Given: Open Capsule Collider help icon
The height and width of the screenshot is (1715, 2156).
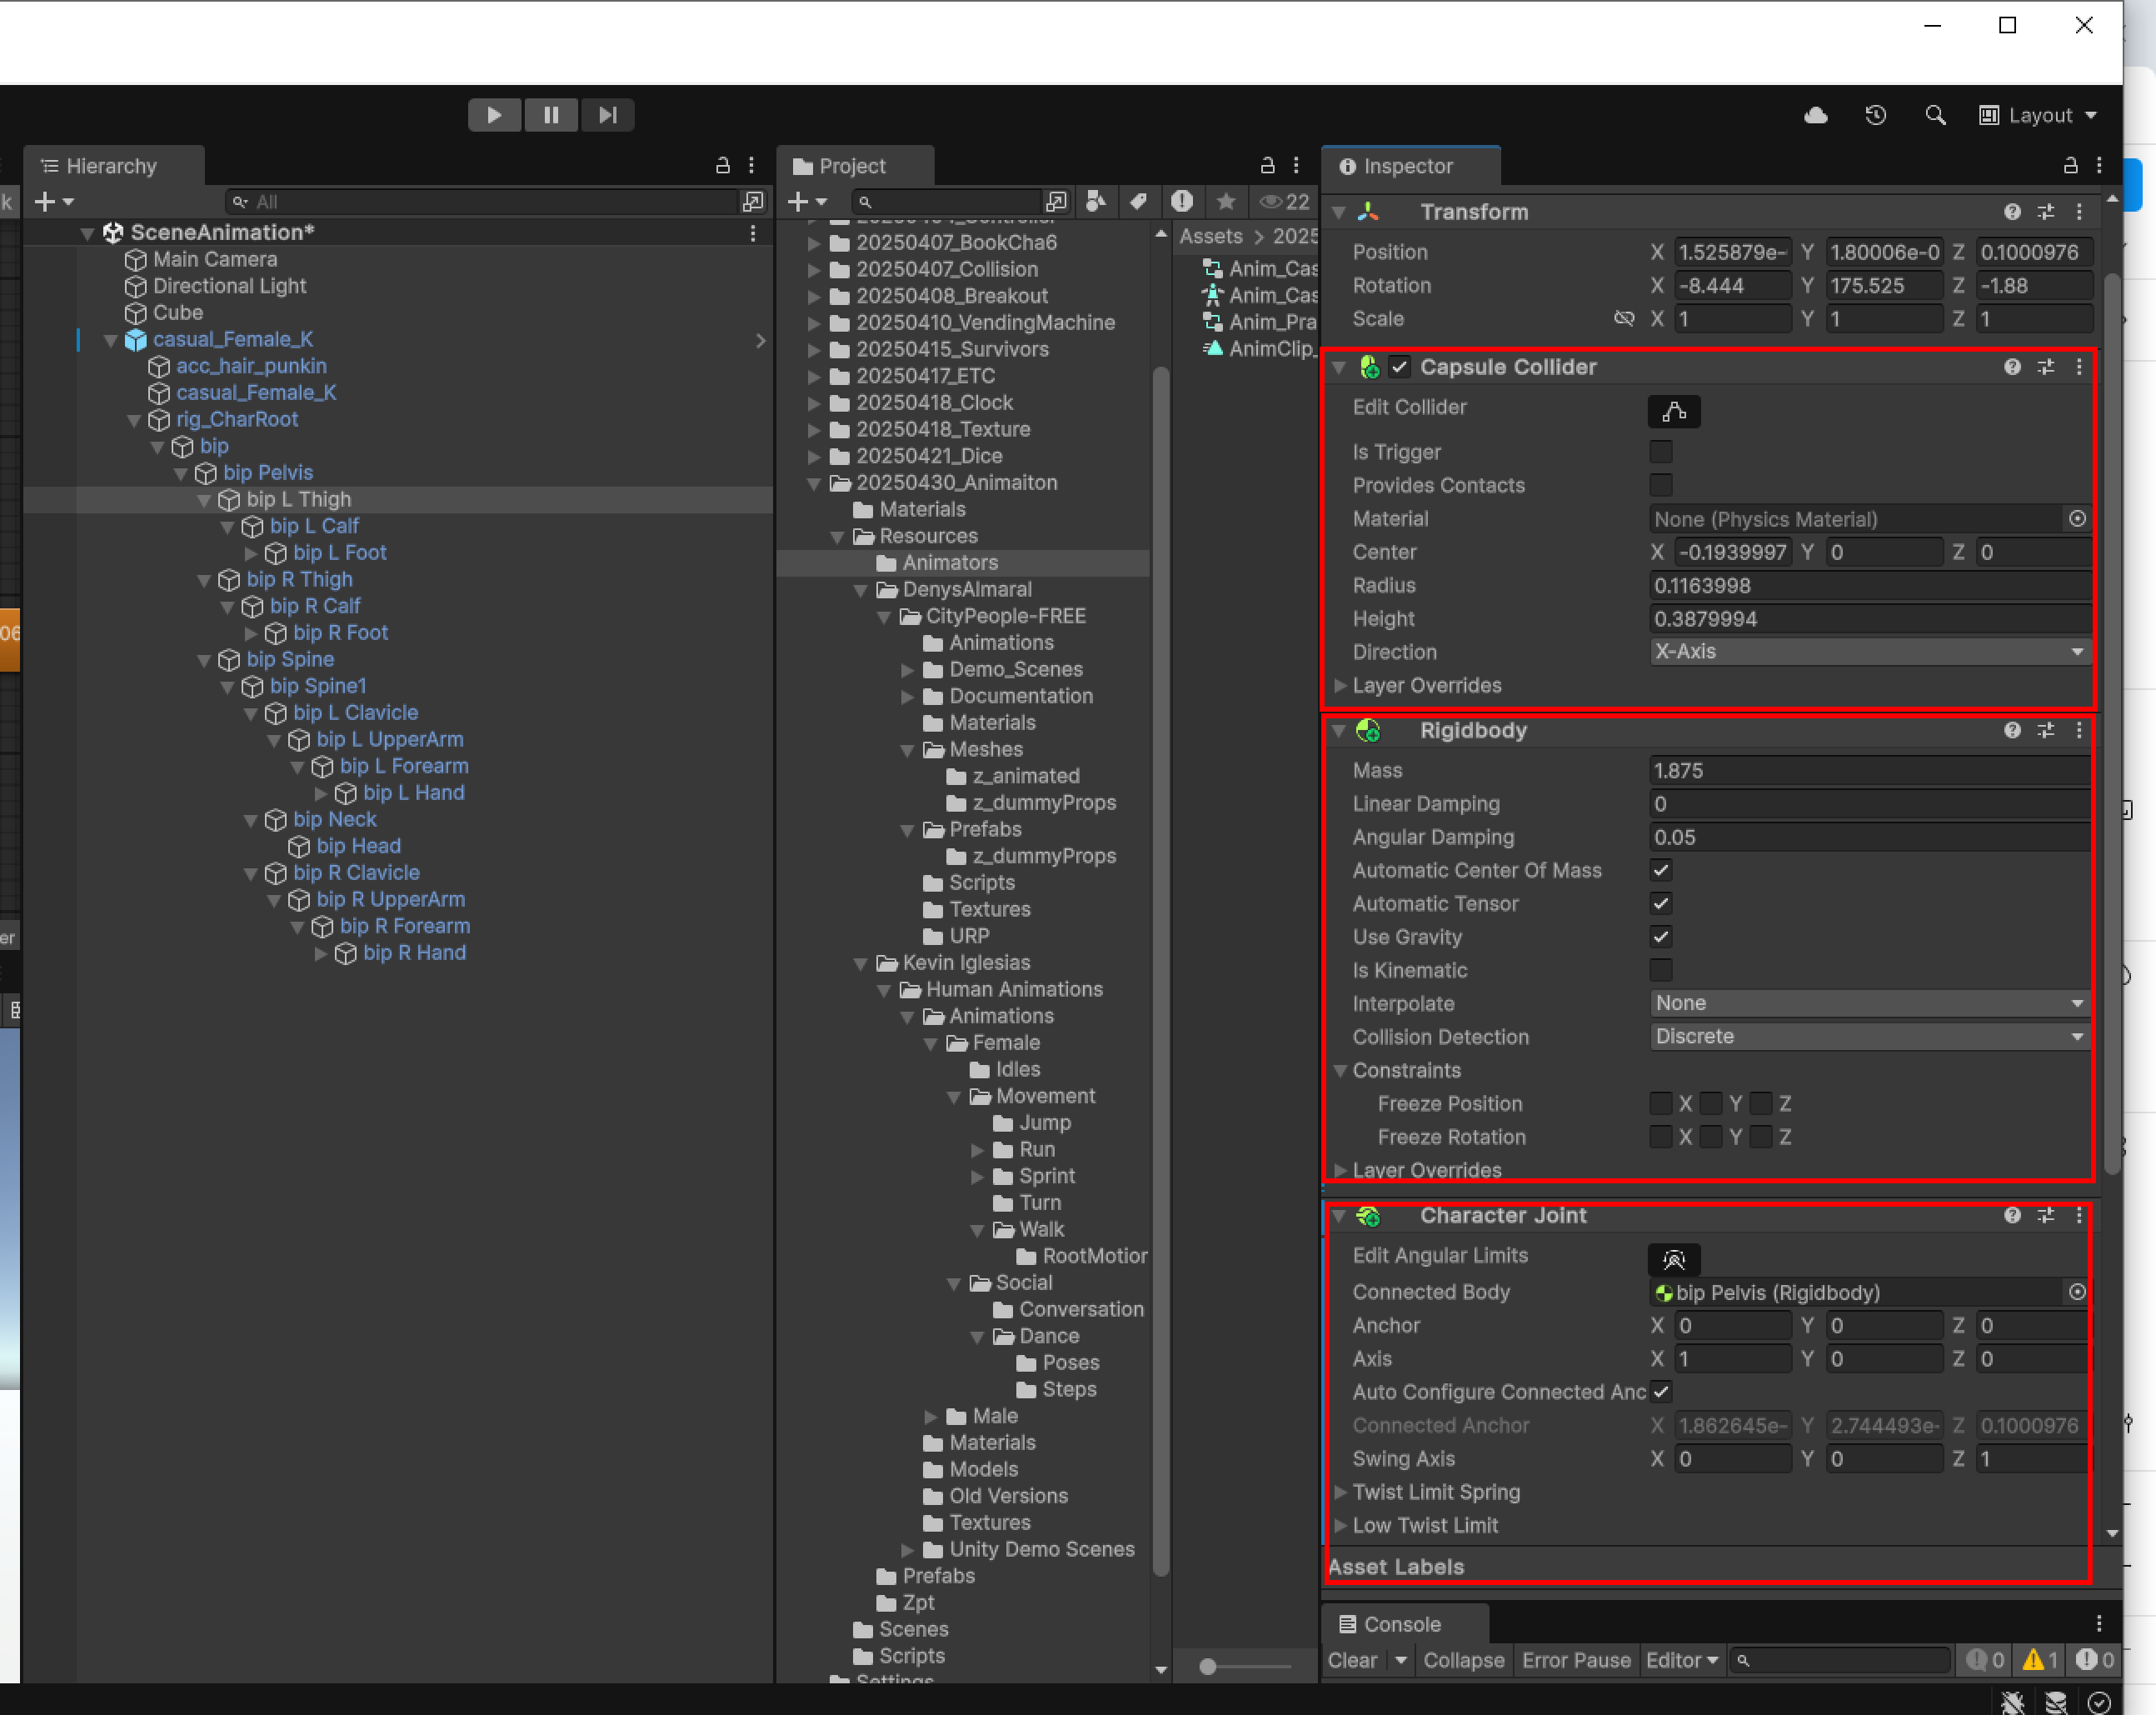Looking at the screenshot, I should click(x=2012, y=367).
